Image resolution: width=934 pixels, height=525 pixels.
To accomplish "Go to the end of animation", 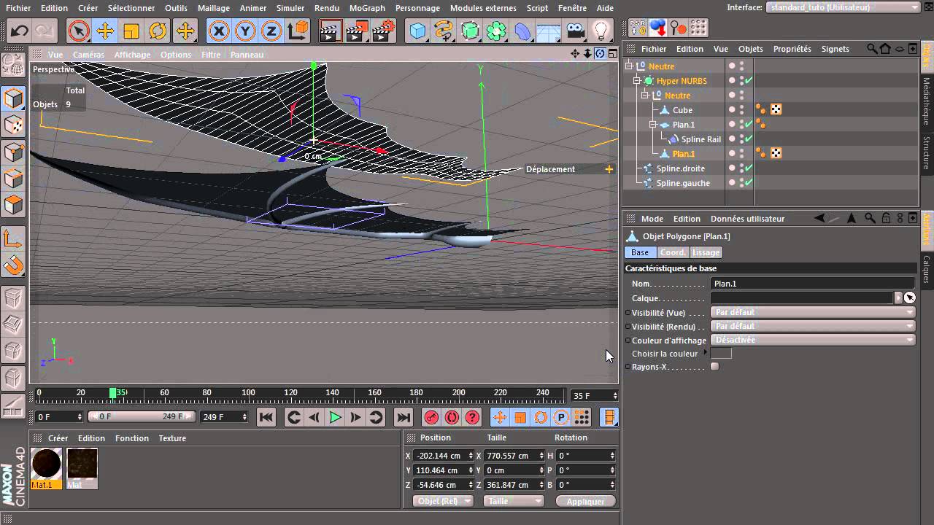I will coord(404,417).
